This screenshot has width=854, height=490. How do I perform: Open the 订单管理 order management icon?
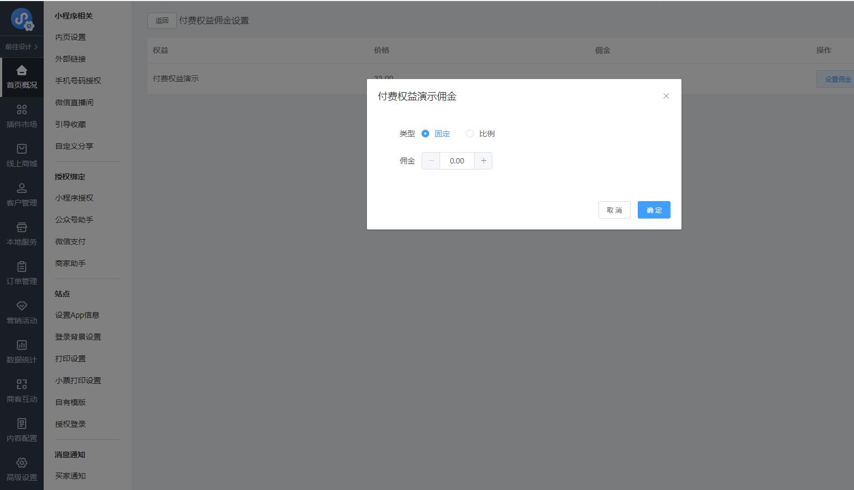coord(22,267)
